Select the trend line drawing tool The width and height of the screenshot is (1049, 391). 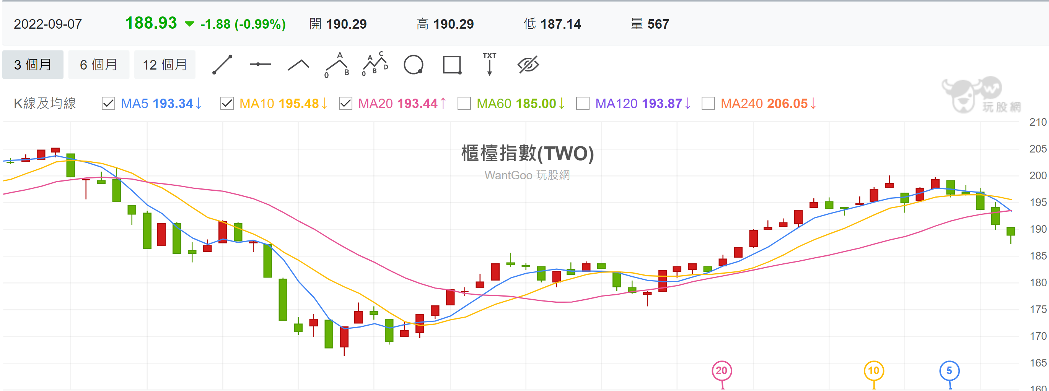point(222,65)
